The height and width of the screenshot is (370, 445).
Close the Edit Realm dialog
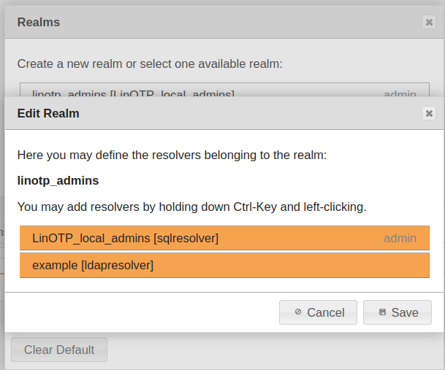[429, 113]
